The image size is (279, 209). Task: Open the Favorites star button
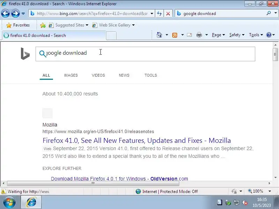click(x=18, y=25)
